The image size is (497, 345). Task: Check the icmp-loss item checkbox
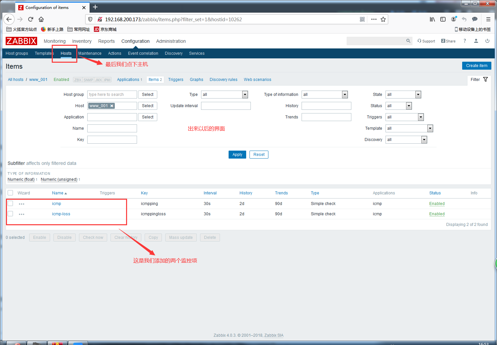(x=10, y=214)
